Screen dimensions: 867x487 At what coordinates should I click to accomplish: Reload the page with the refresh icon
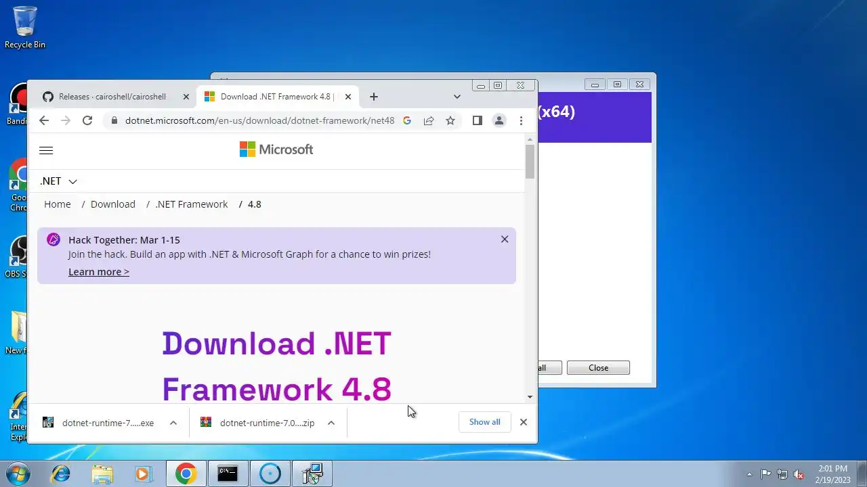[x=87, y=120]
